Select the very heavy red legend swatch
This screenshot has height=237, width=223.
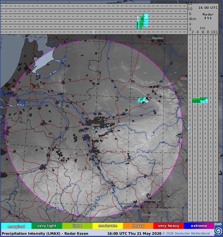point(169,226)
